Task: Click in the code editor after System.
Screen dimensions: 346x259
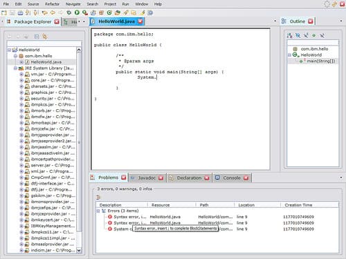Action: pos(157,77)
